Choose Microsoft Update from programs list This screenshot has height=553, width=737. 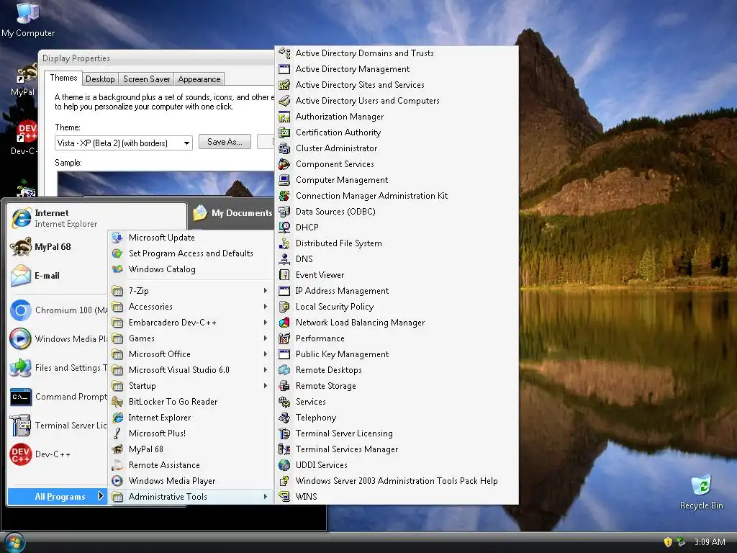coord(190,238)
